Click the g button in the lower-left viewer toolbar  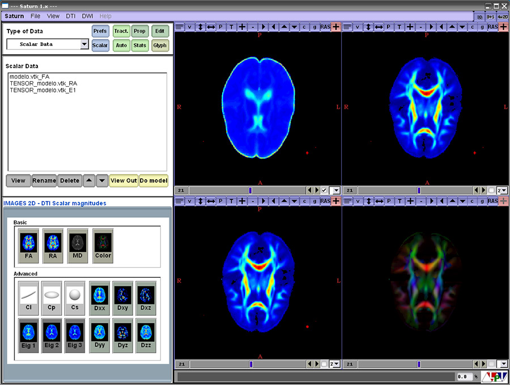315,201
